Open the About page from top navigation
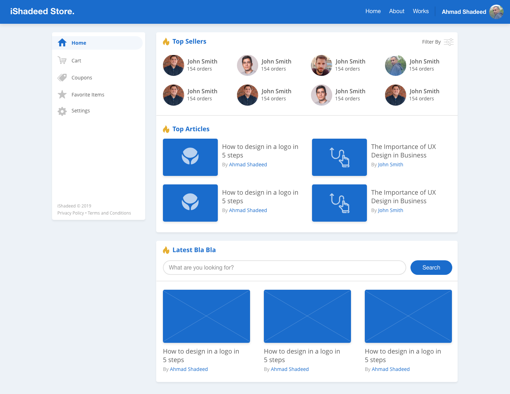 (x=397, y=11)
